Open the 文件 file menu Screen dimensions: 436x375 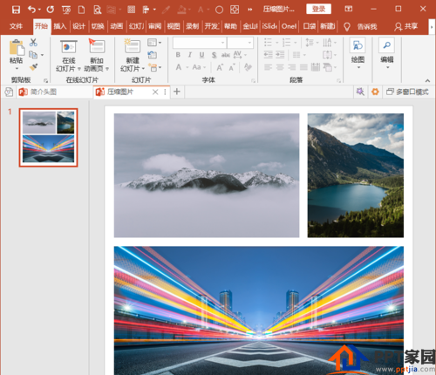click(x=16, y=26)
